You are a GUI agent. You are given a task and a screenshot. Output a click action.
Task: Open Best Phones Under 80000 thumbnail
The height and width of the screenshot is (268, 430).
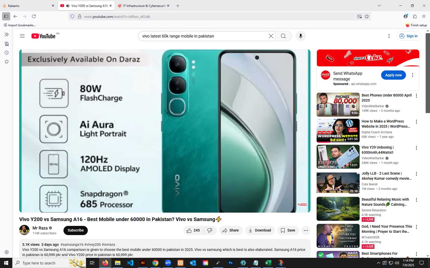point(338,105)
